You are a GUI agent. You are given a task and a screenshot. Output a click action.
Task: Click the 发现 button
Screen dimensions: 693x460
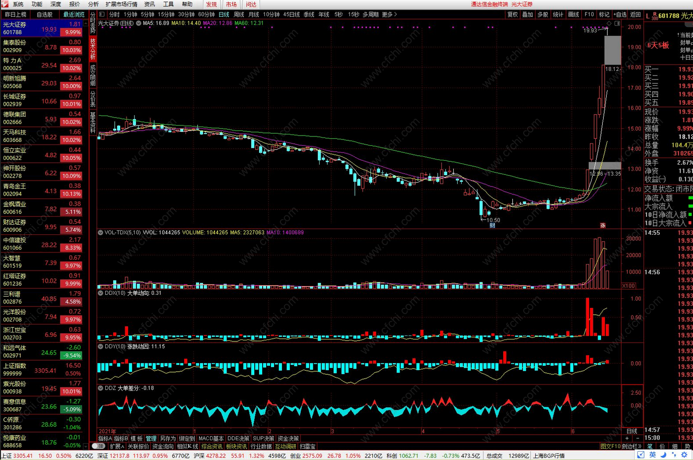coord(211,4)
